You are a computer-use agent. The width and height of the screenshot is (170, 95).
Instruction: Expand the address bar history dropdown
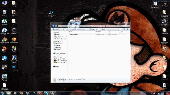pos(101,26)
